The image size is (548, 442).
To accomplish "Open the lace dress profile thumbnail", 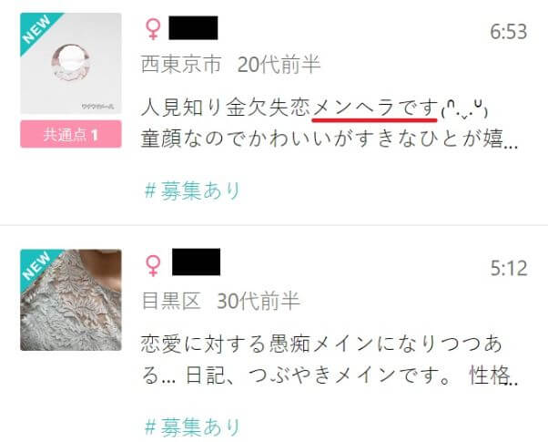I will coord(71,300).
